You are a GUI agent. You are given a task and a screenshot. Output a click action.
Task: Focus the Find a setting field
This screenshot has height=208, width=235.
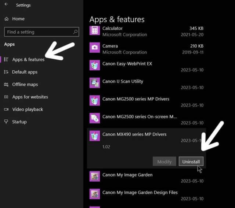click(41, 32)
